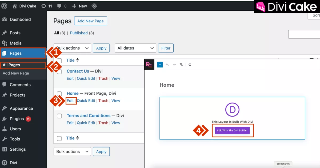Click Trash under Contact Us
Image resolution: width=320 pixels, height=168 pixels.
[x=103, y=78]
